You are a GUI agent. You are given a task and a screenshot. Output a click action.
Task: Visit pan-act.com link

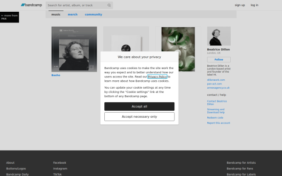click(214, 84)
